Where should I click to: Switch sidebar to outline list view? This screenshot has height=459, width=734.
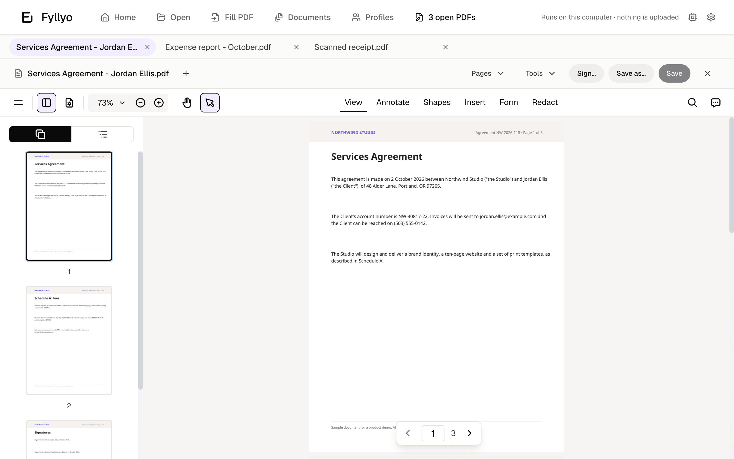[103, 134]
